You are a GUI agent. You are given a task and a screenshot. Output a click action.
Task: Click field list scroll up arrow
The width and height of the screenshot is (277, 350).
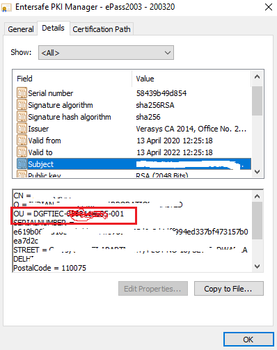click(x=257, y=77)
